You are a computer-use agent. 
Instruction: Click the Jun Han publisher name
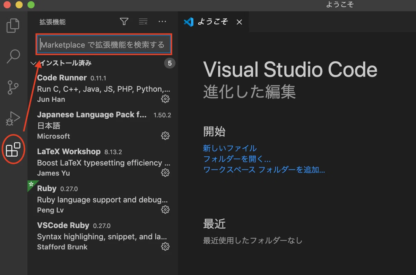[x=51, y=99]
